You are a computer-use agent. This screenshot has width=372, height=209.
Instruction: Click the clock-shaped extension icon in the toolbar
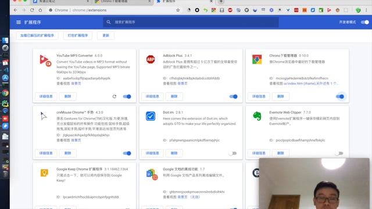[x=246, y=10]
